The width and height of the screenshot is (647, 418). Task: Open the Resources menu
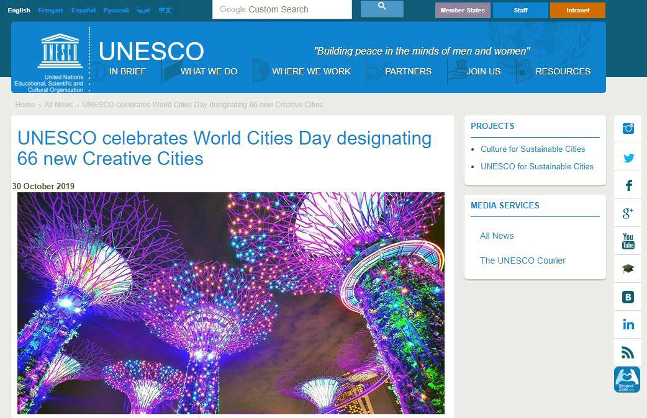coord(563,71)
